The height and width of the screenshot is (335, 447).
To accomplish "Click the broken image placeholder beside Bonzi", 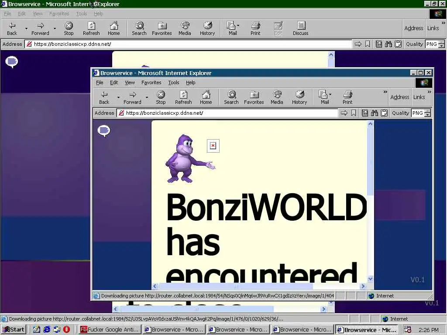I will (213, 146).
